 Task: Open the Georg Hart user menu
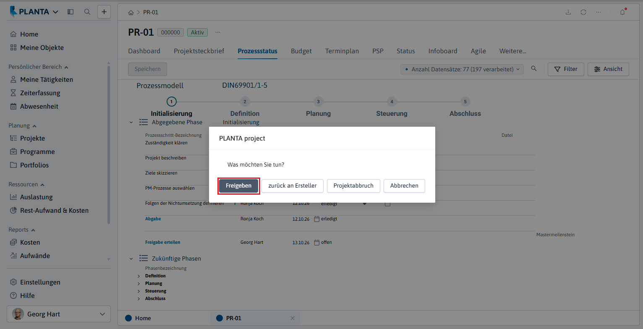point(59,314)
